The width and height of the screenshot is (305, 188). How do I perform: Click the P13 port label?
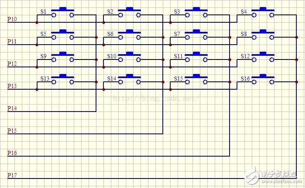pyautogui.click(x=12, y=86)
